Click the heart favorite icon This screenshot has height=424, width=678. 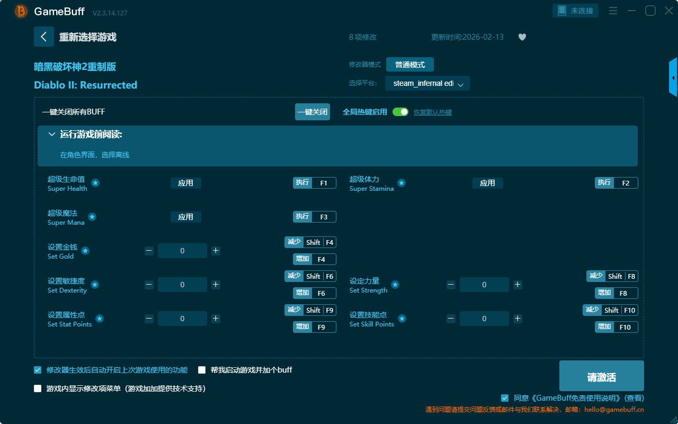point(522,37)
